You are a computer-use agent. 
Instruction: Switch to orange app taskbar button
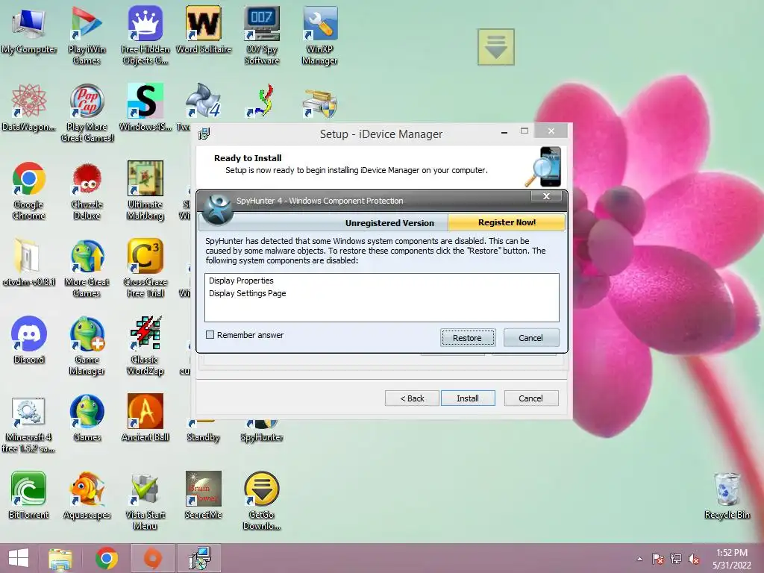[152, 558]
